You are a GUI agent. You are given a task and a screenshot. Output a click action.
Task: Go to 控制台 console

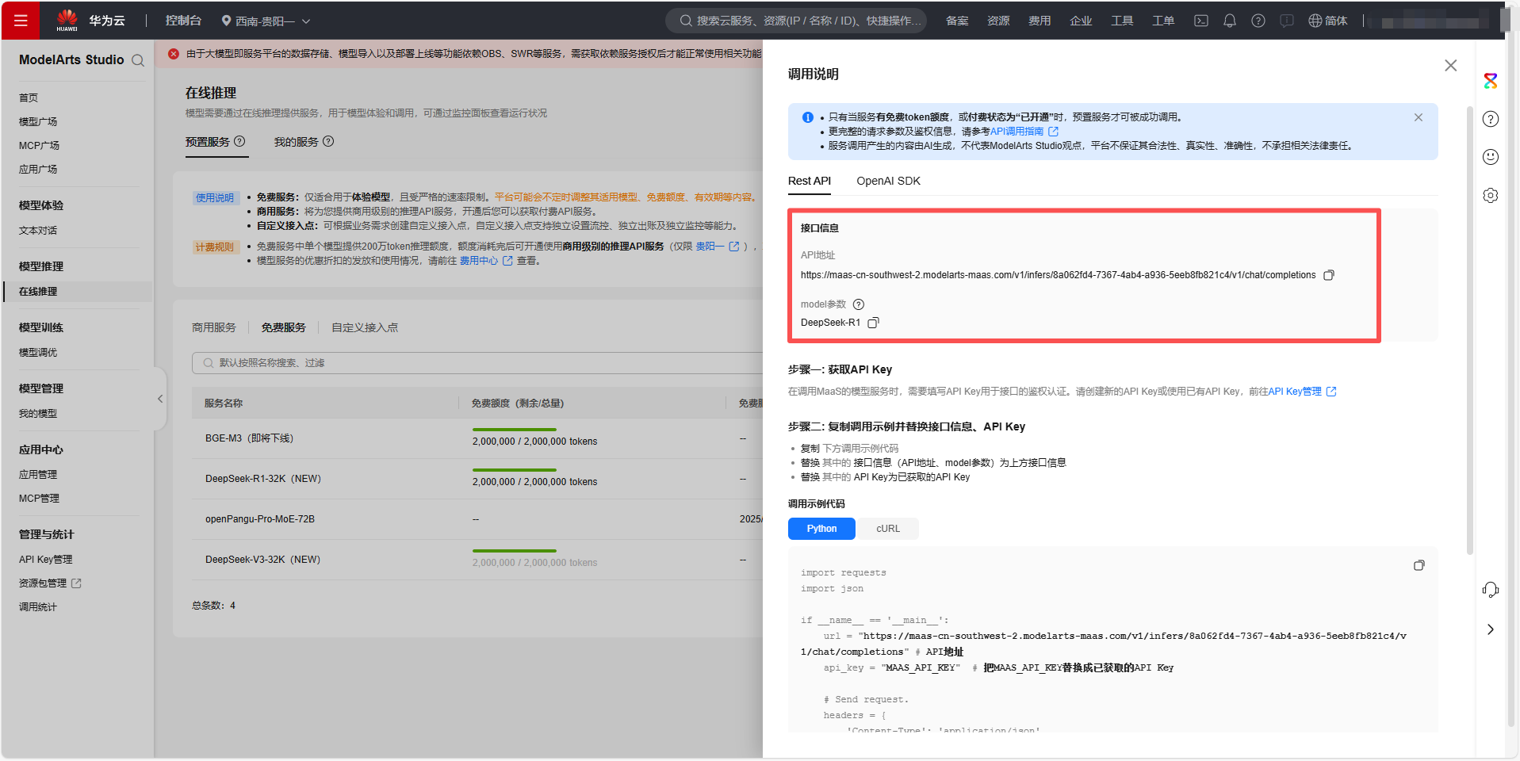click(183, 21)
